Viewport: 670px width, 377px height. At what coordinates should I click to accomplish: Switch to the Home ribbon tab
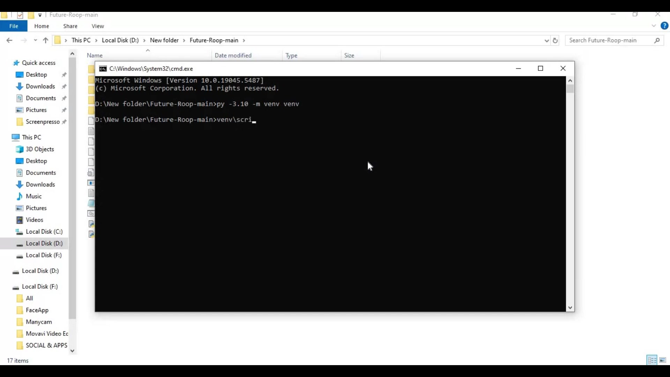[42, 26]
